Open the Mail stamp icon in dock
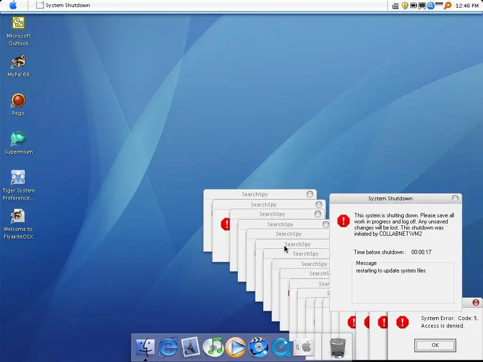This screenshot has width=483, height=362. tap(191, 347)
